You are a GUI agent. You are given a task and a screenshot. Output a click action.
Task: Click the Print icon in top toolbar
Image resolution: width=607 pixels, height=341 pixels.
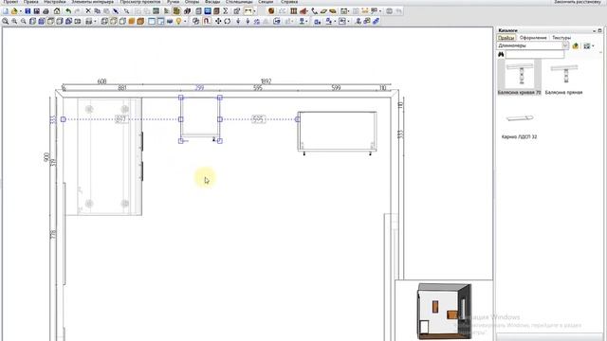click(x=46, y=11)
